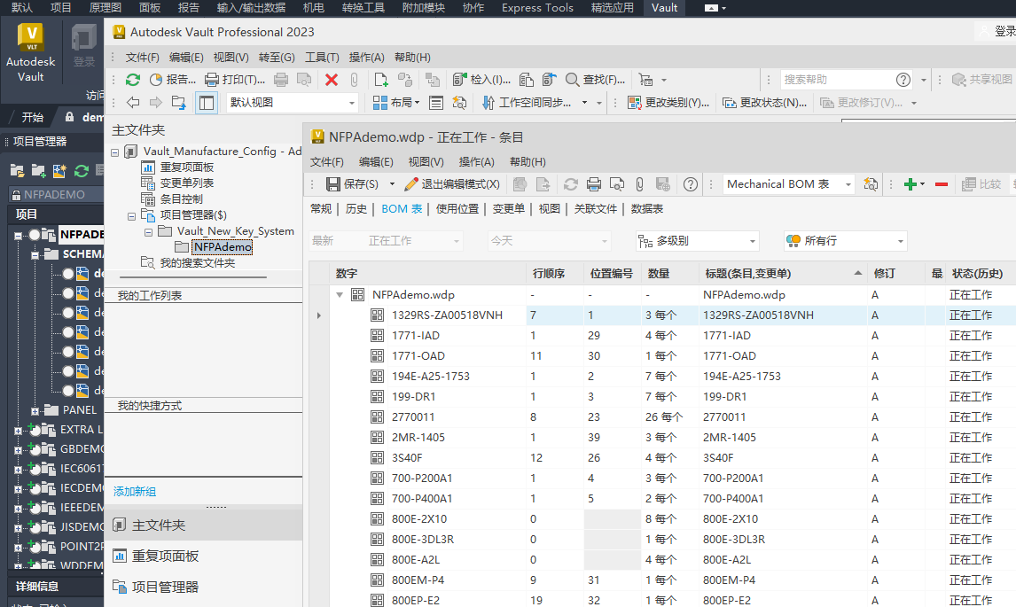
Task: Click Exit Edit Mode (退出编辑模式) pencil button
Action: [x=451, y=184]
